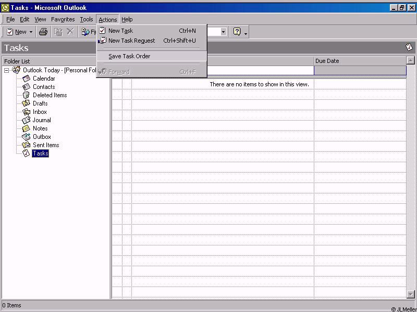Click the Contacts folder icon
The width and height of the screenshot is (417, 312).
pos(26,87)
